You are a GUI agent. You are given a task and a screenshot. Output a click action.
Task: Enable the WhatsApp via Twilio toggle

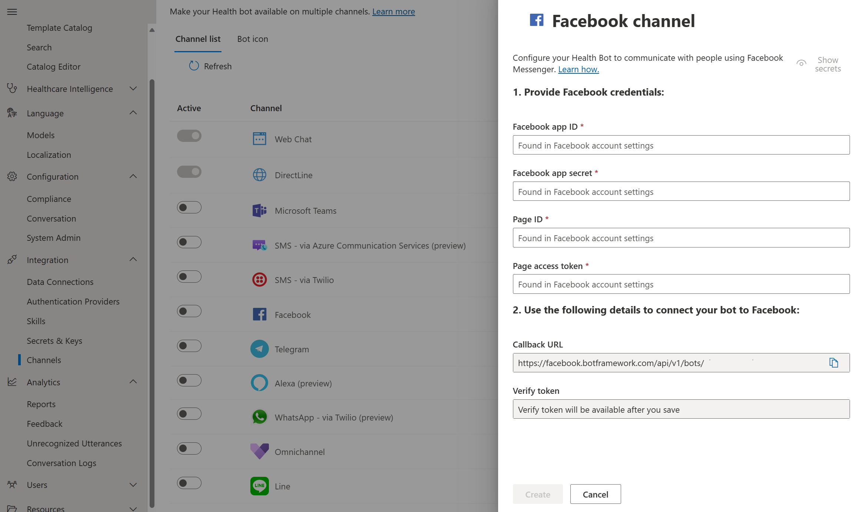(189, 414)
